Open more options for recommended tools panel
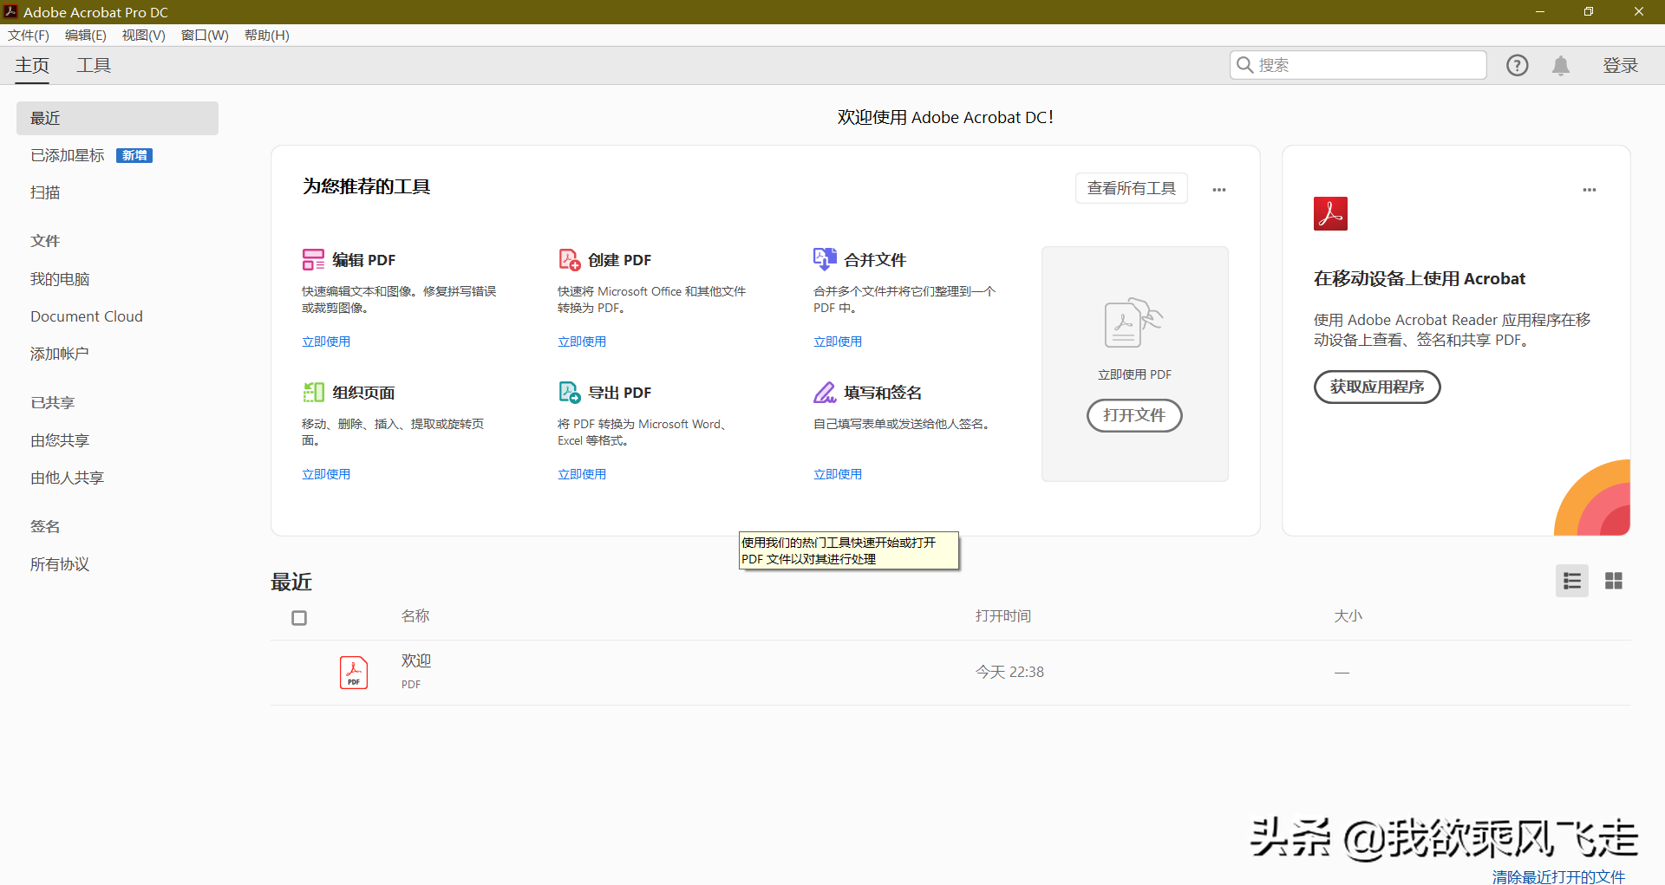 1219,189
